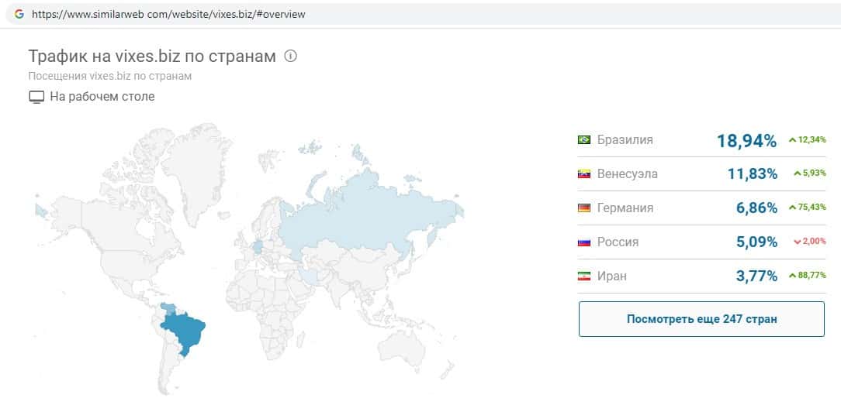Image resolution: width=841 pixels, height=412 pixels.
Task: Click the 18,94% share value
Action: click(x=746, y=141)
